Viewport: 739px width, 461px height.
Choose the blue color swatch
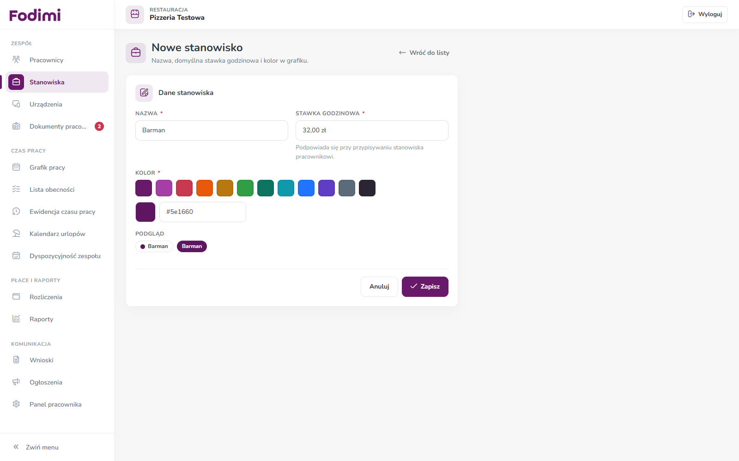click(306, 188)
